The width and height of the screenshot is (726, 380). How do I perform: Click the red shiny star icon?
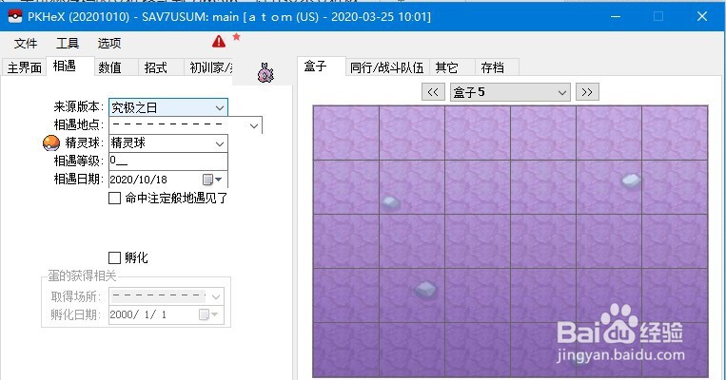[236, 36]
